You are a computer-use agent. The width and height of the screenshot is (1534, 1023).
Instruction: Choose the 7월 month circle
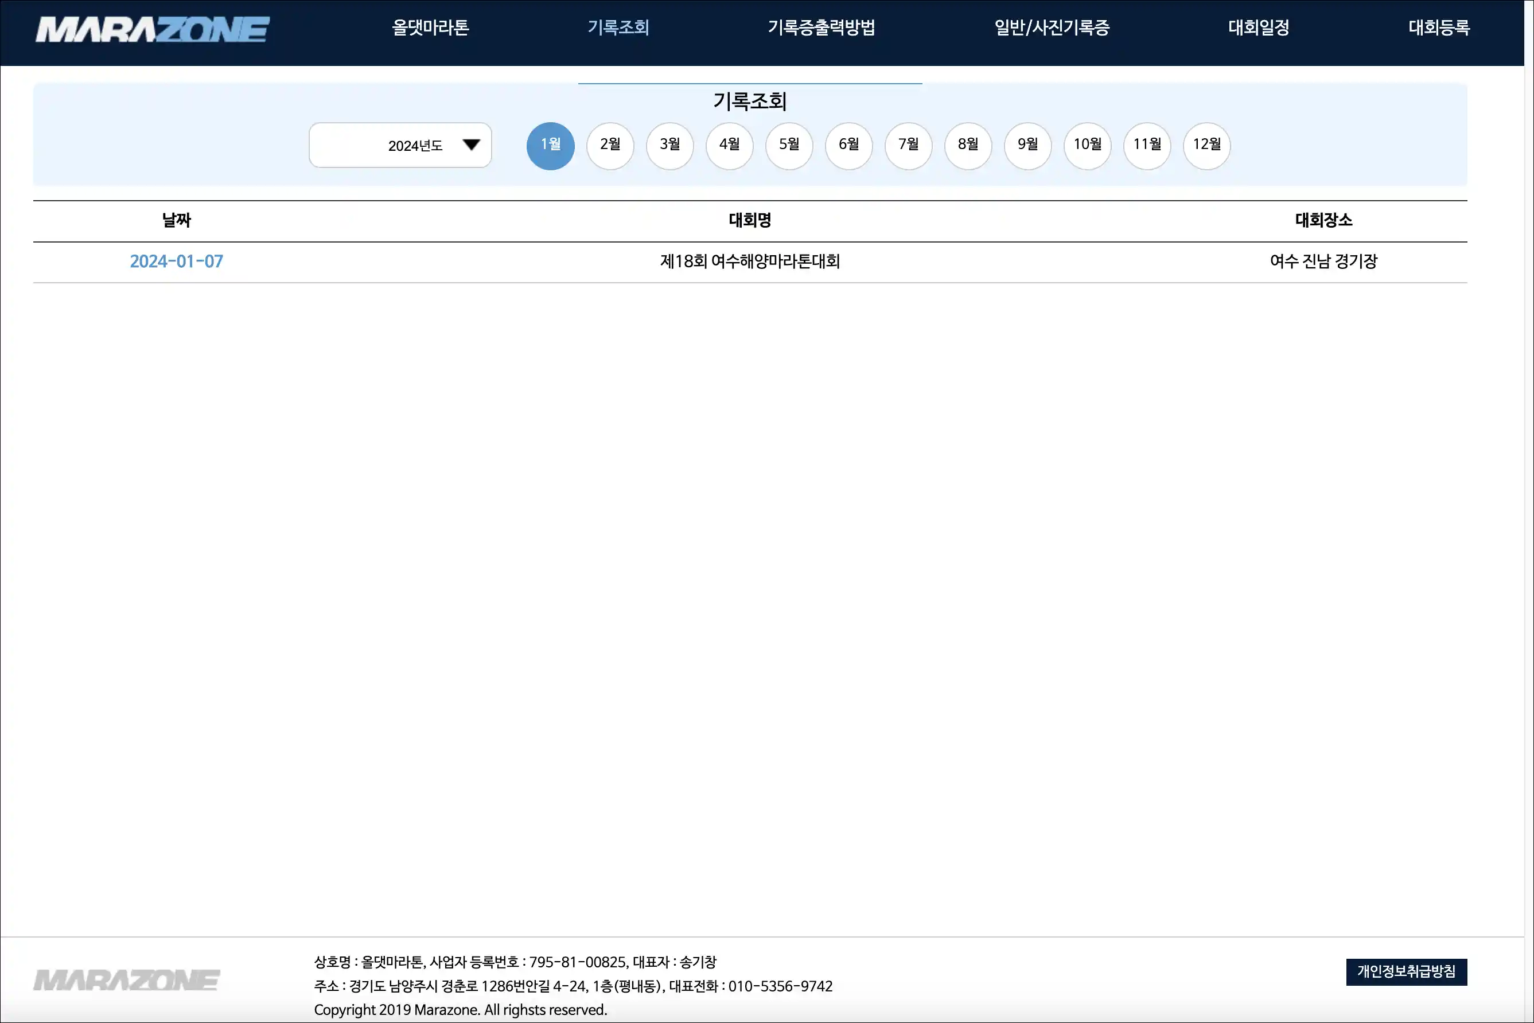click(x=908, y=146)
